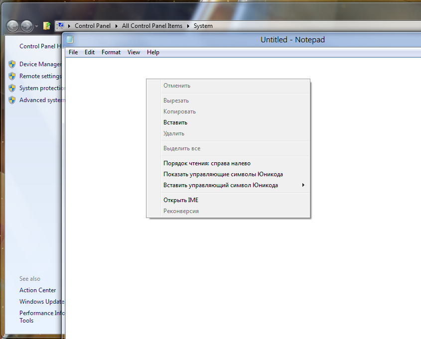This screenshot has width=421, height=339.
Task: Open the Format menu in Notepad
Action: tap(111, 52)
